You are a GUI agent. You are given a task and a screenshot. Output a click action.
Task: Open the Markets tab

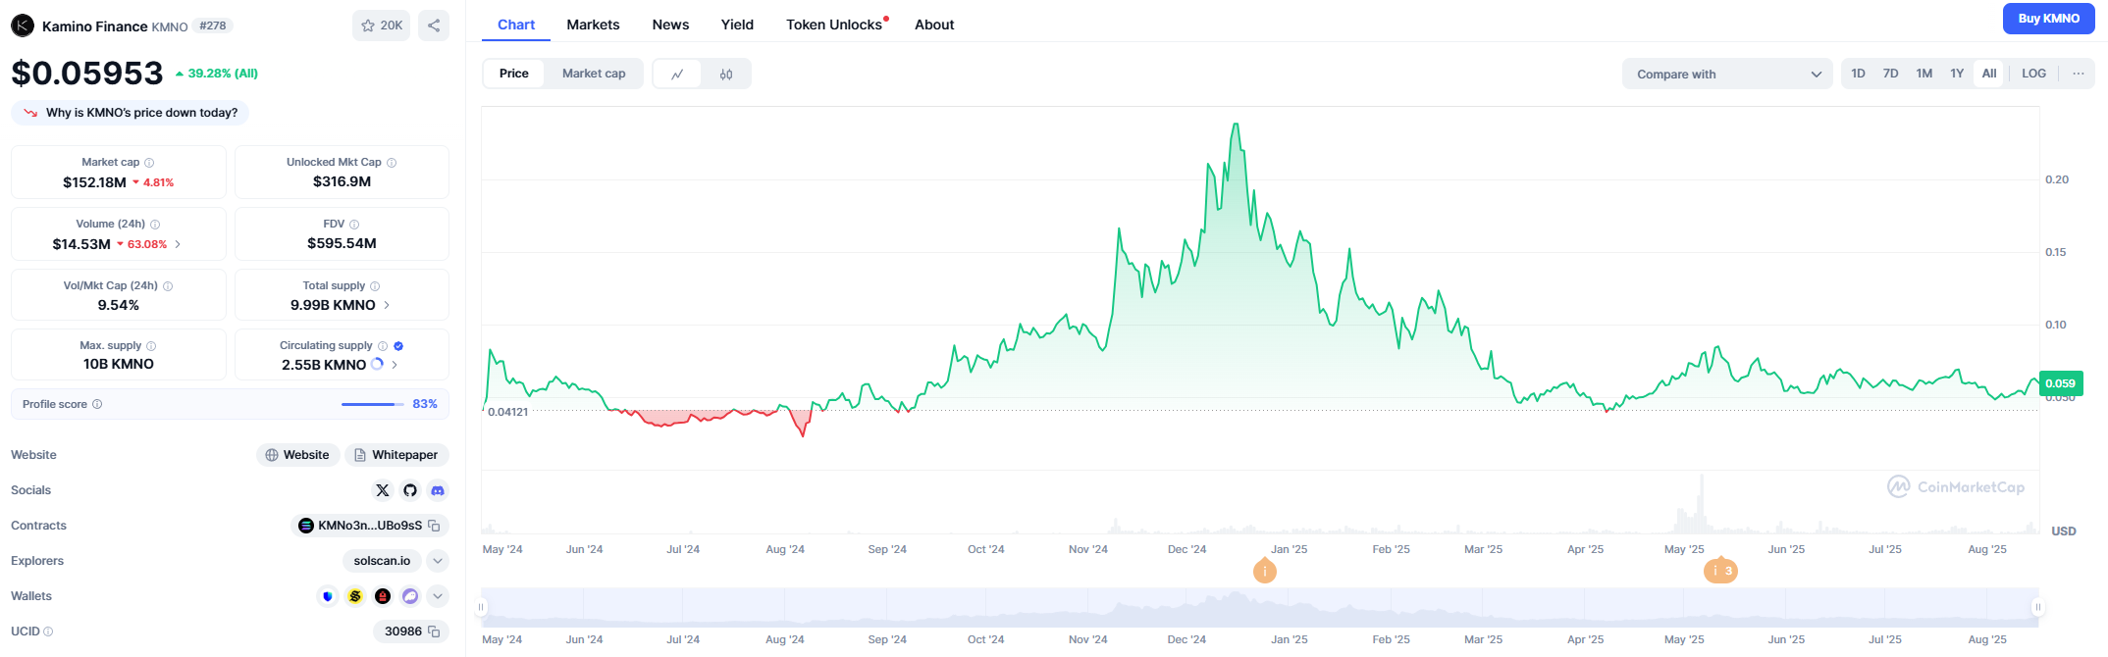[593, 25]
